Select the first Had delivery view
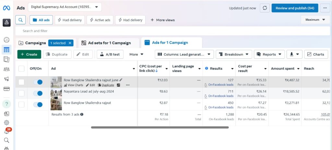This screenshot has height=150, width=332. coord(70,20)
